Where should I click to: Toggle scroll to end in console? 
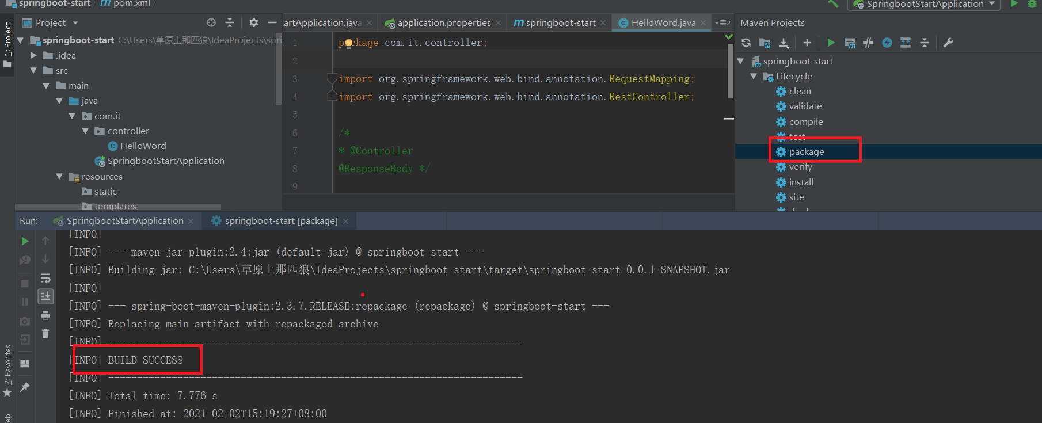point(45,296)
